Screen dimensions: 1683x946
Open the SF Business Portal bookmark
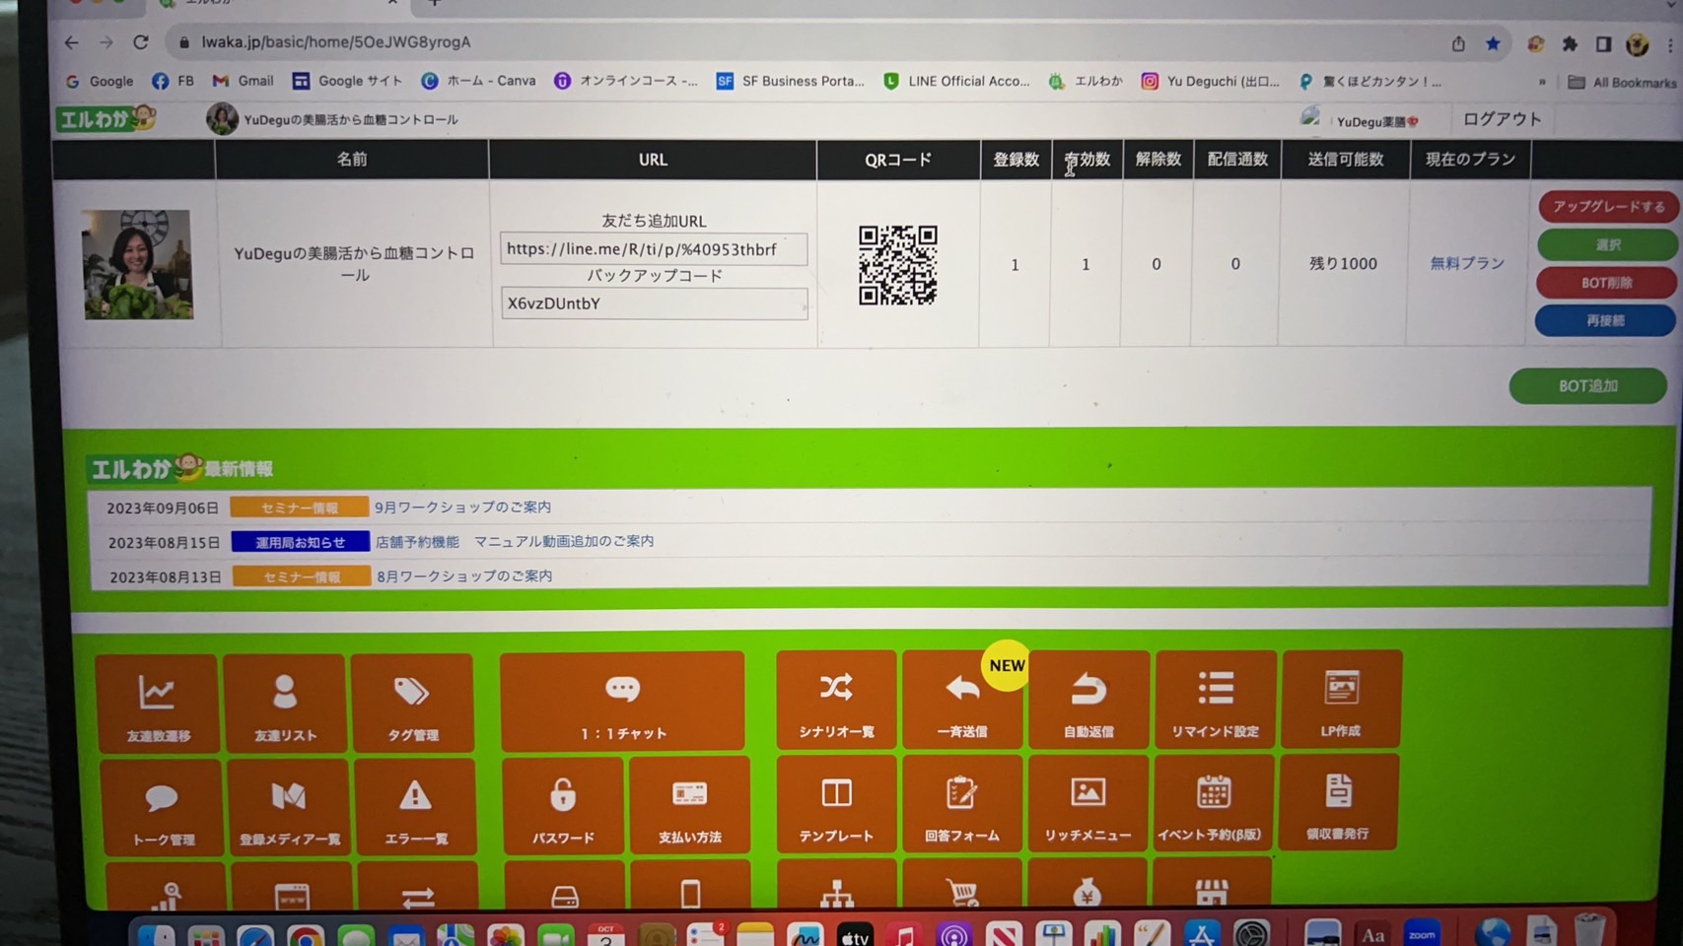pyautogui.click(x=791, y=81)
